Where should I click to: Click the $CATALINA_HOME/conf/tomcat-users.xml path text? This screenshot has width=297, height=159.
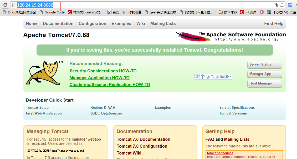tap(56, 151)
